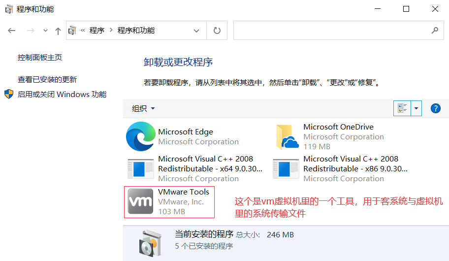Click the change view button icon
The height and width of the screenshot is (261, 449).
tap(402, 108)
